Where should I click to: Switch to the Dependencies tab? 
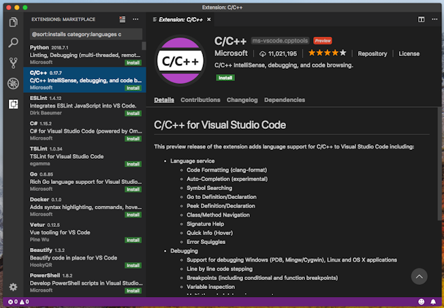(285, 100)
